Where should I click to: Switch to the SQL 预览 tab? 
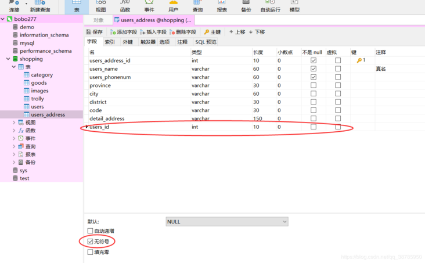206,42
